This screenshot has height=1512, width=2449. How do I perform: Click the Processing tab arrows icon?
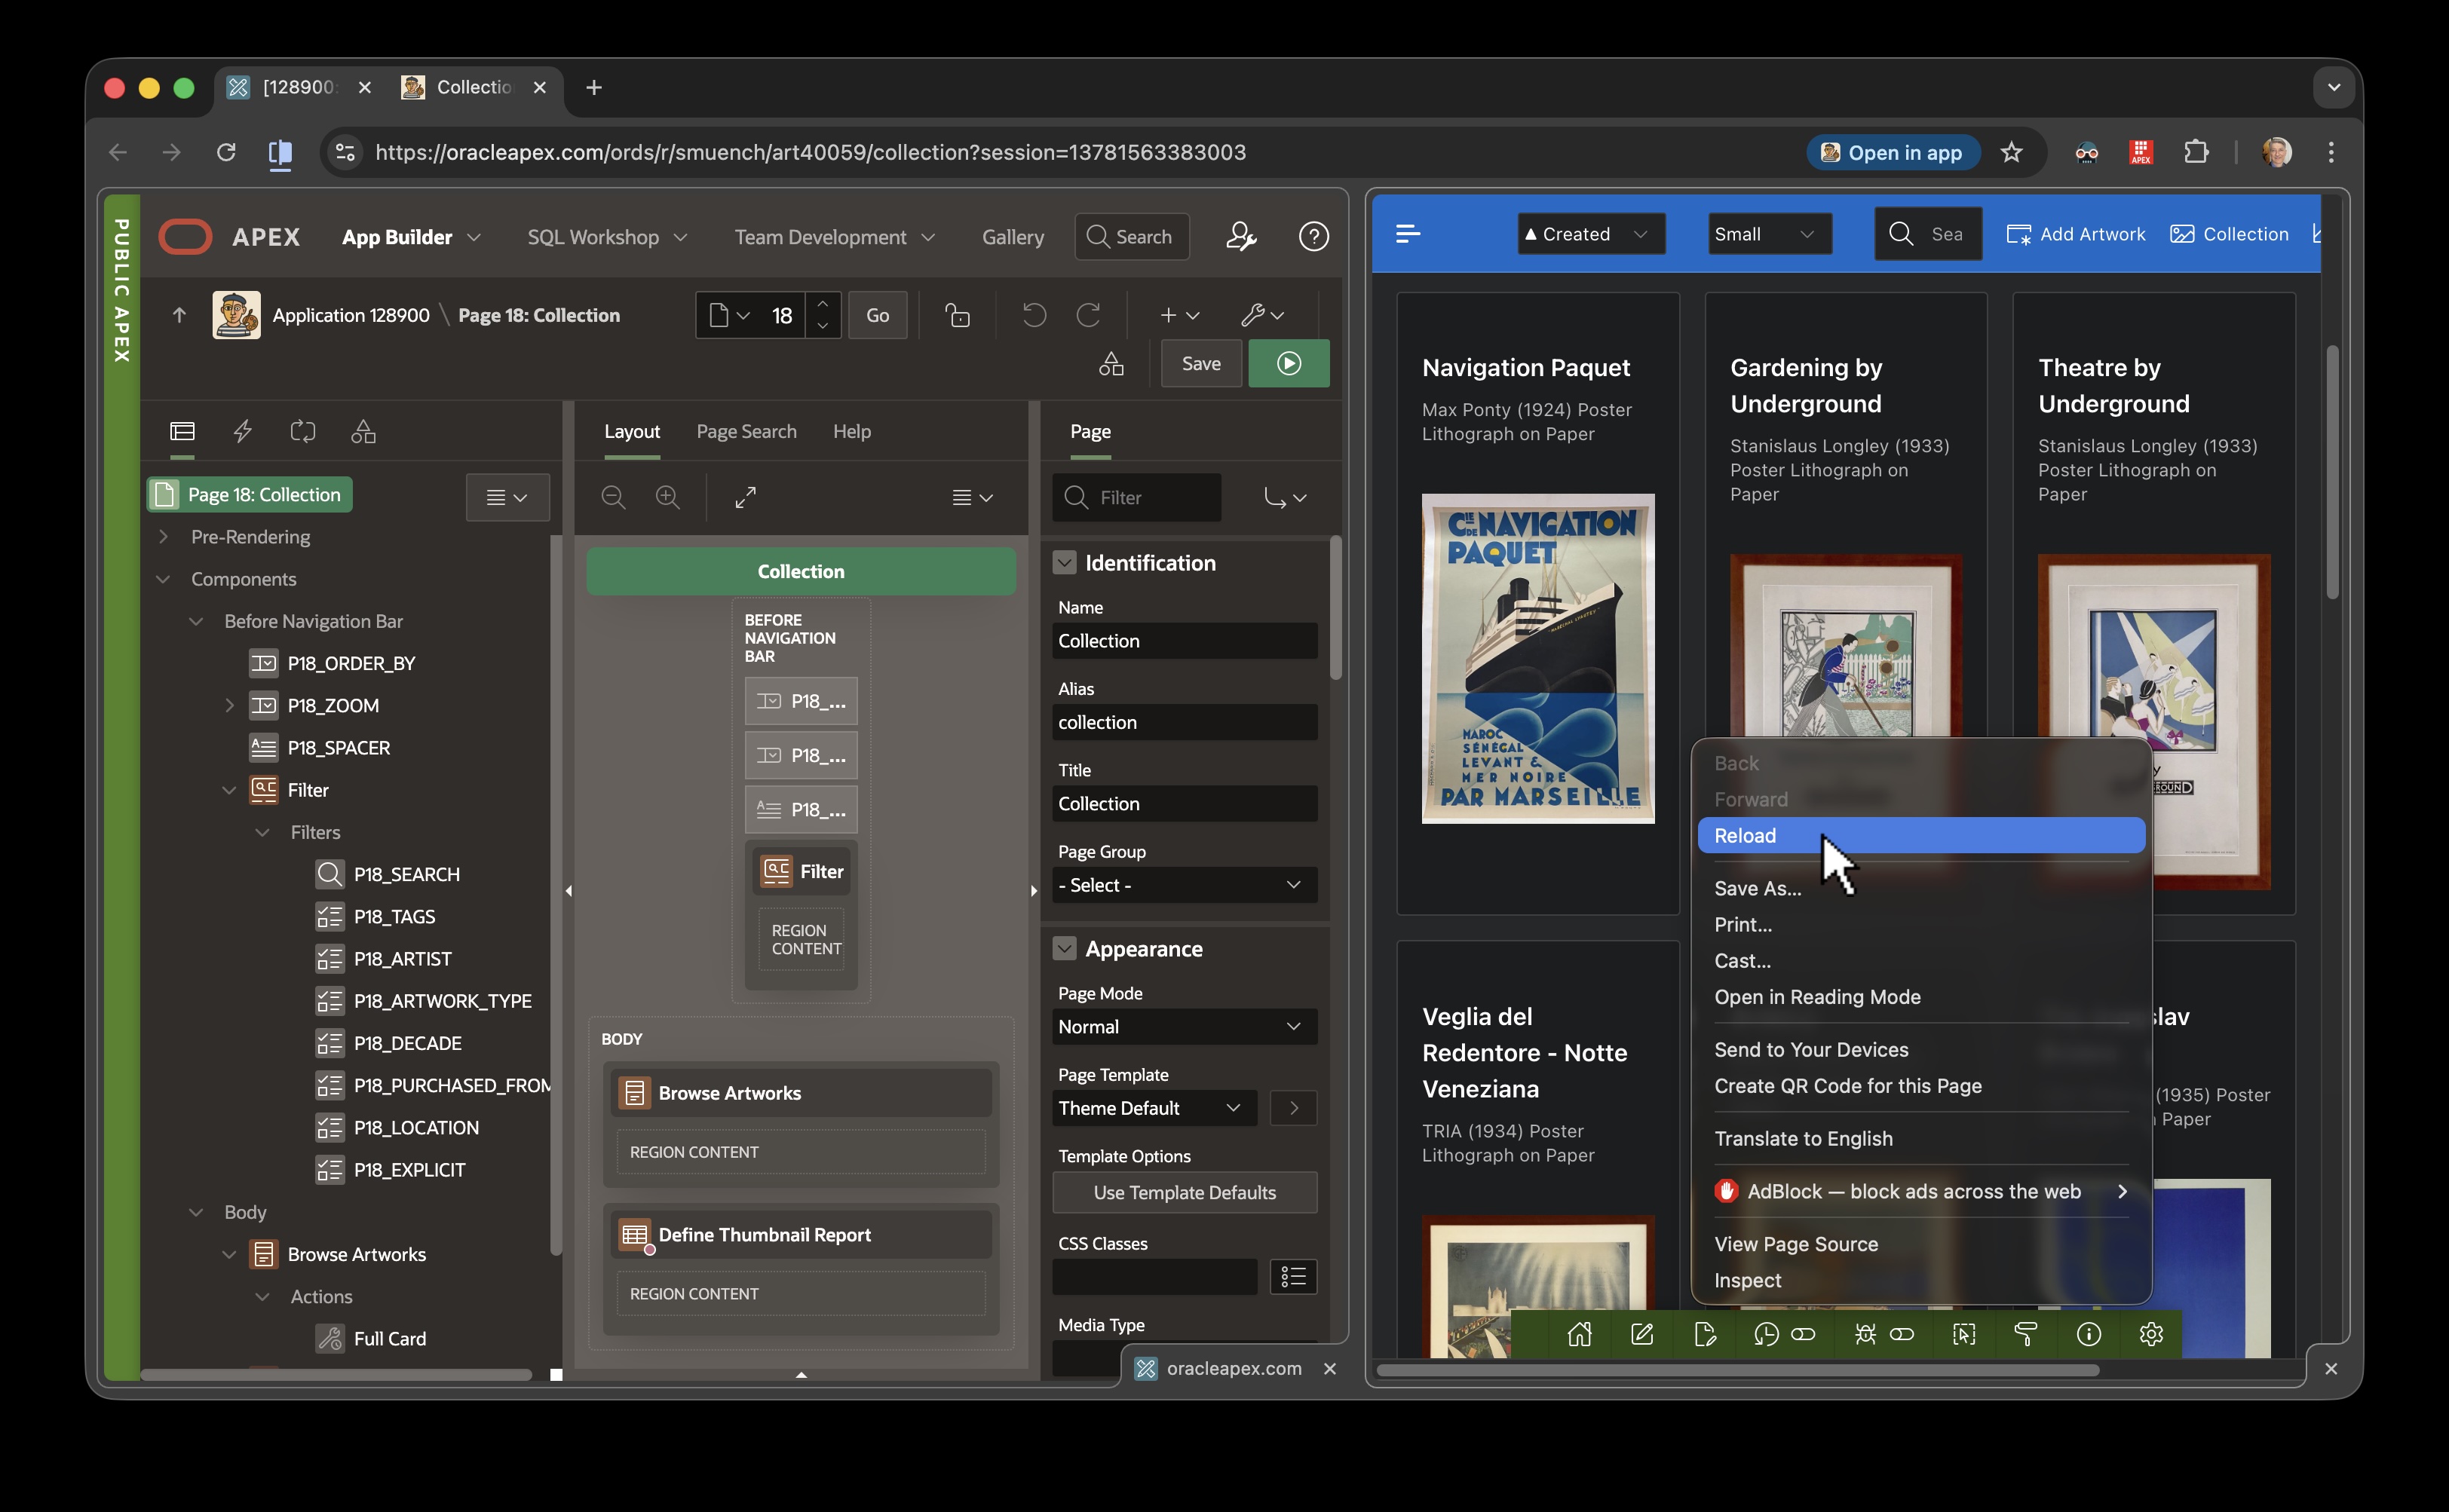[x=302, y=431]
